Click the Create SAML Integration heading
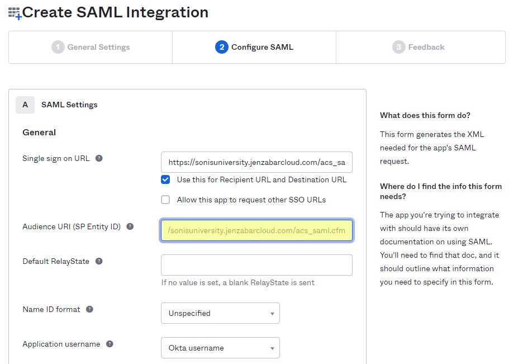 click(x=117, y=12)
